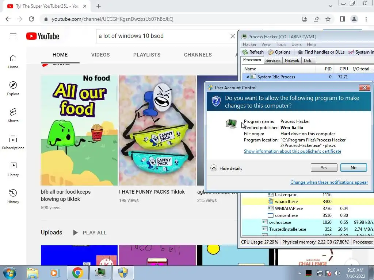The height and width of the screenshot is (280, 374).
Task: Open Subscriptions in YouTube sidebar
Action: [13, 143]
